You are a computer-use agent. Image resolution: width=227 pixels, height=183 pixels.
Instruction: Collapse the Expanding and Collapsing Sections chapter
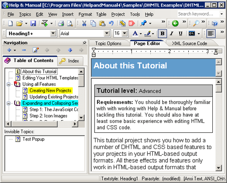(x=9, y=103)
